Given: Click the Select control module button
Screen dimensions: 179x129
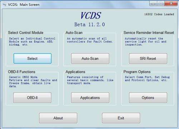Looking at the screenshot, I should click(x=33, y=58).
